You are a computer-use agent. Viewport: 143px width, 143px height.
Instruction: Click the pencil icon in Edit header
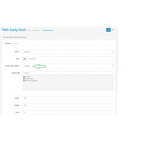(4, 37)
